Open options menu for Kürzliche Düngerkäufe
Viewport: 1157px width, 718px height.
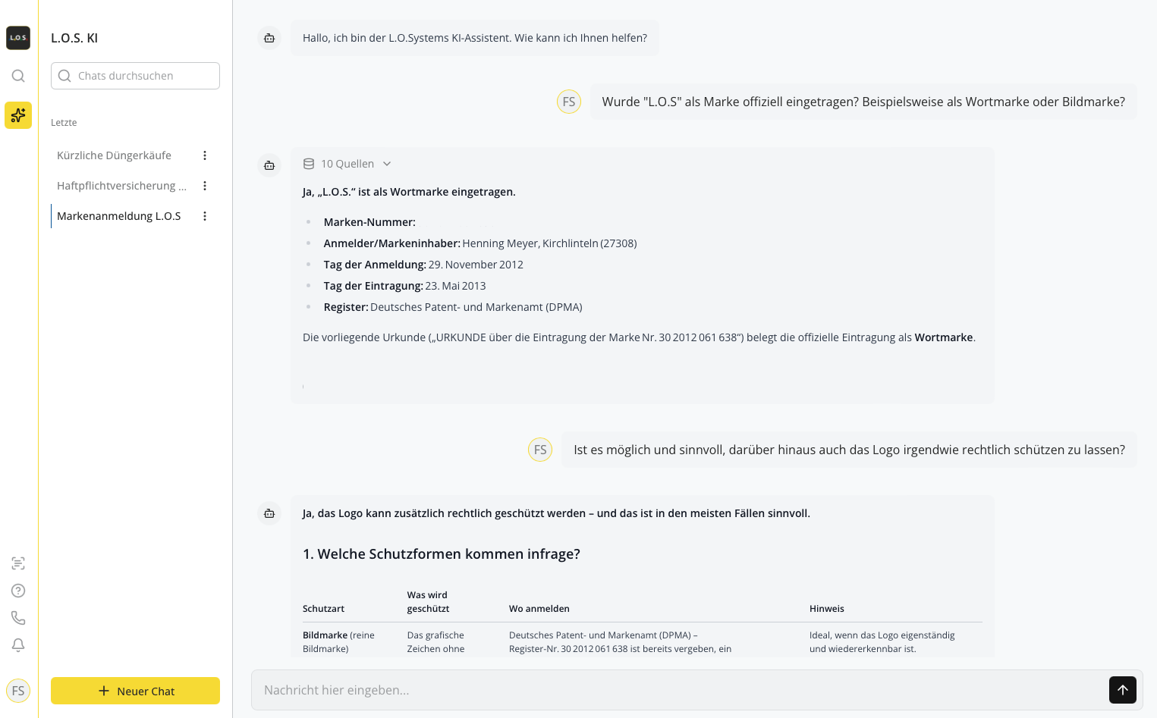205,155
